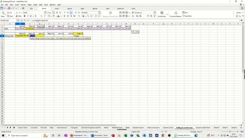Click the Undo icon
Image resolution: width=245 pixels, height=138 pixels.
coord(14,8)
